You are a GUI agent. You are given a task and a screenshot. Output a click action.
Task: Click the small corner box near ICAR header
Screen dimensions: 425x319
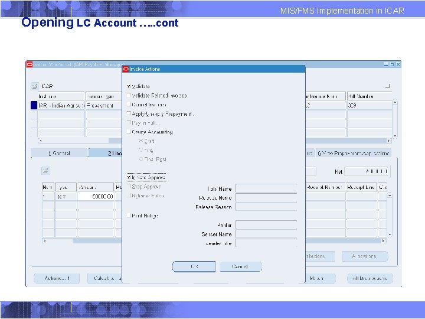tap(388, 86)
